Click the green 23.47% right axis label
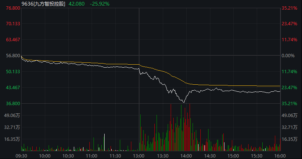The width and height of the screenshot is (302, 159). [290, 88]
